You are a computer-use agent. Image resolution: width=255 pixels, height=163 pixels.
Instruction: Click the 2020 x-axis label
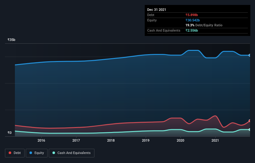click(180, 140)
